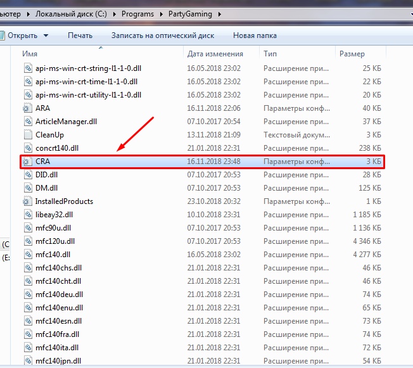Click the mfc140.dll file icon

28,254
